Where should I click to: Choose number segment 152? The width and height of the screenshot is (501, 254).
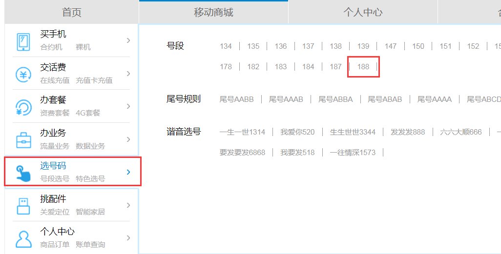point(473,46)
